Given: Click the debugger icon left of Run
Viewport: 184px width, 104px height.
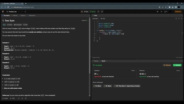Looking at the screenshot, I should click(82, 12).
